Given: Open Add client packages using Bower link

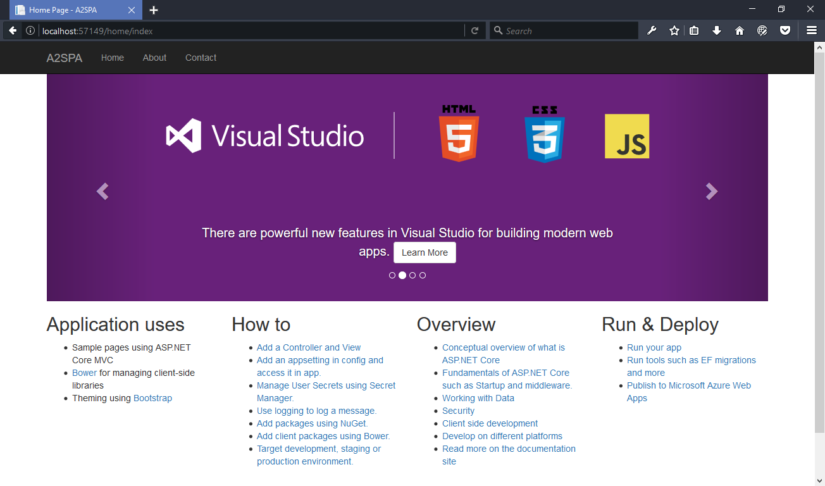Looking at the screenshot, I should (x=323, y=436).
